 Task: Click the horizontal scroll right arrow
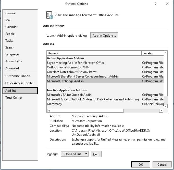pos(161,111)
